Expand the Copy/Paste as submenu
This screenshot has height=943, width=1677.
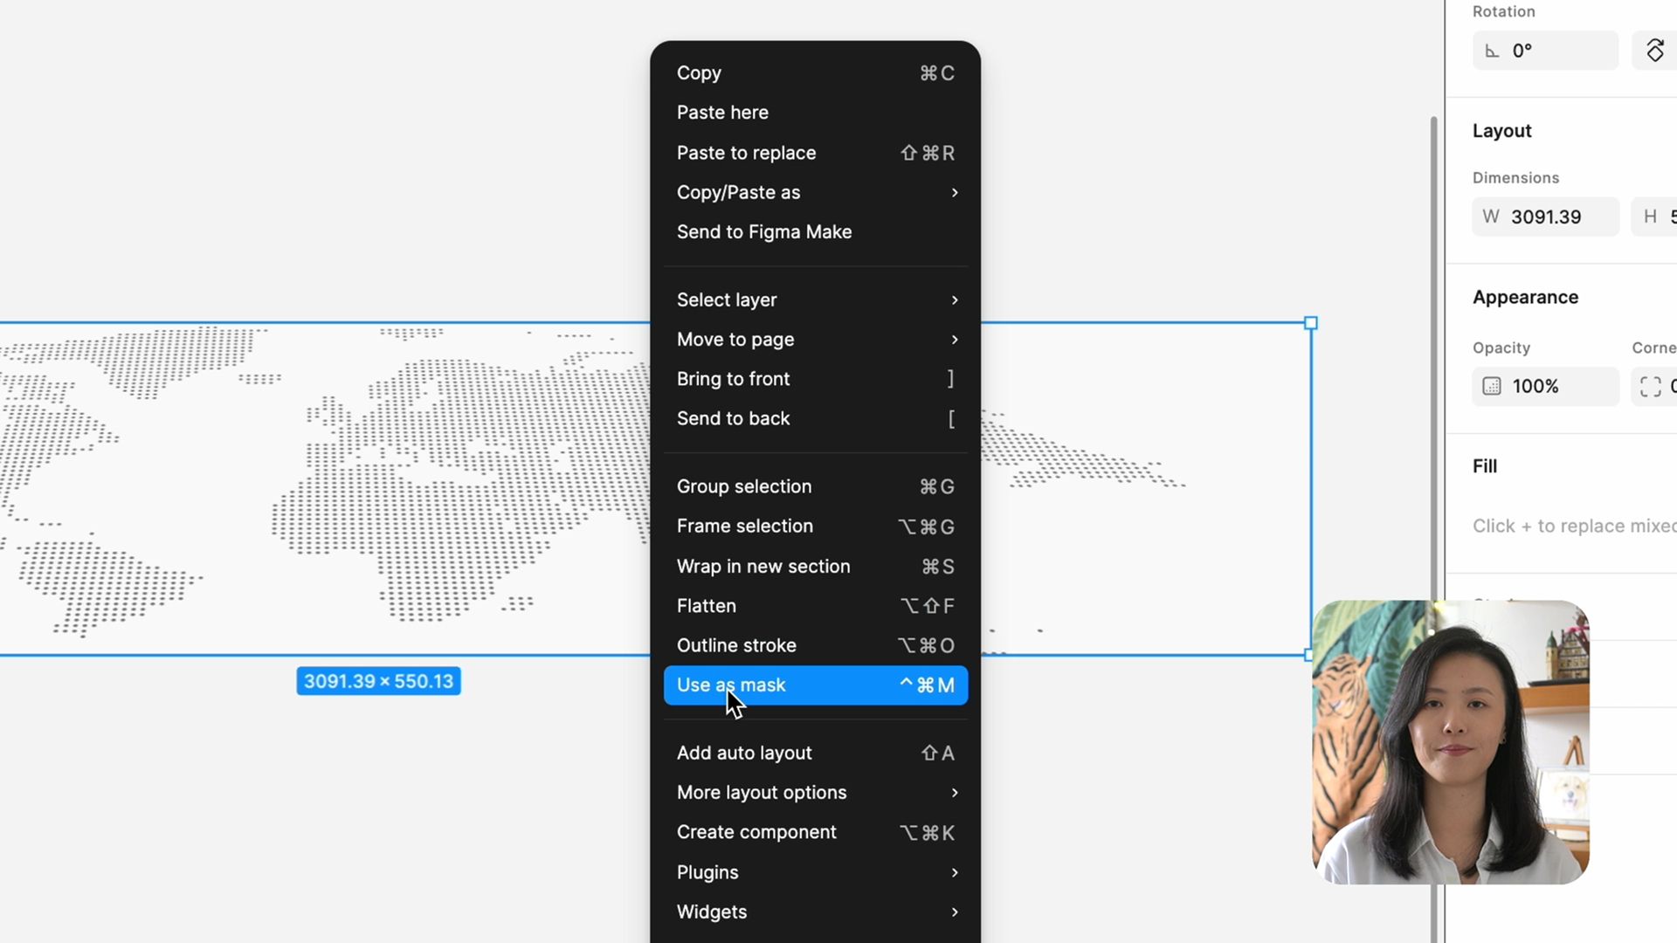coord(815,192)
